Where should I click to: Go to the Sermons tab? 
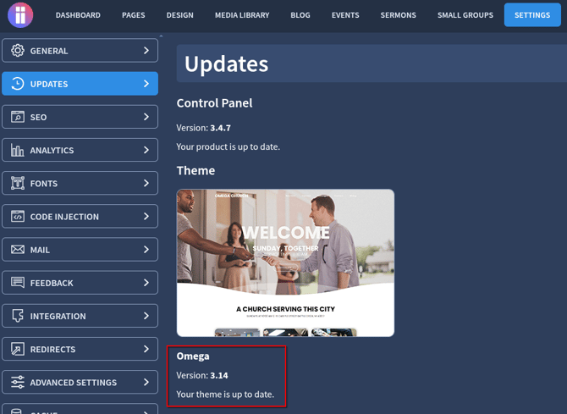[x=398, y=15]
